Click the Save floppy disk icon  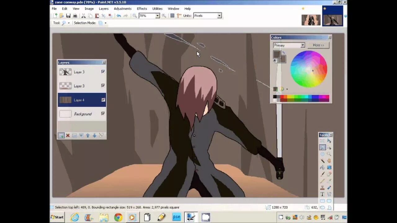coord(68,16)
